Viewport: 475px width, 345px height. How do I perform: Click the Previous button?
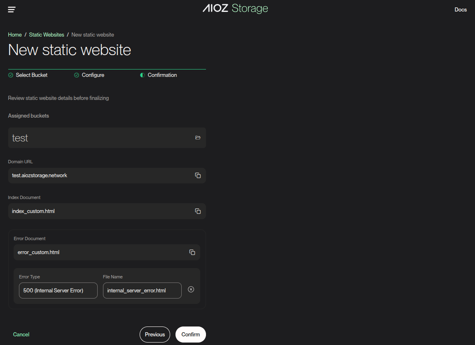155,334
